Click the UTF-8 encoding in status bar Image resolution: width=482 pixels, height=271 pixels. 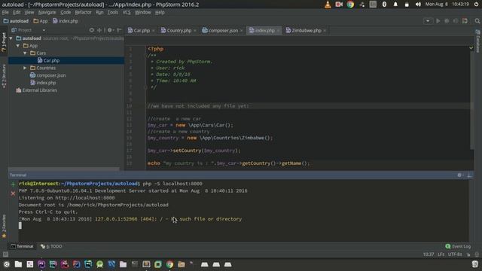(455, 254)
